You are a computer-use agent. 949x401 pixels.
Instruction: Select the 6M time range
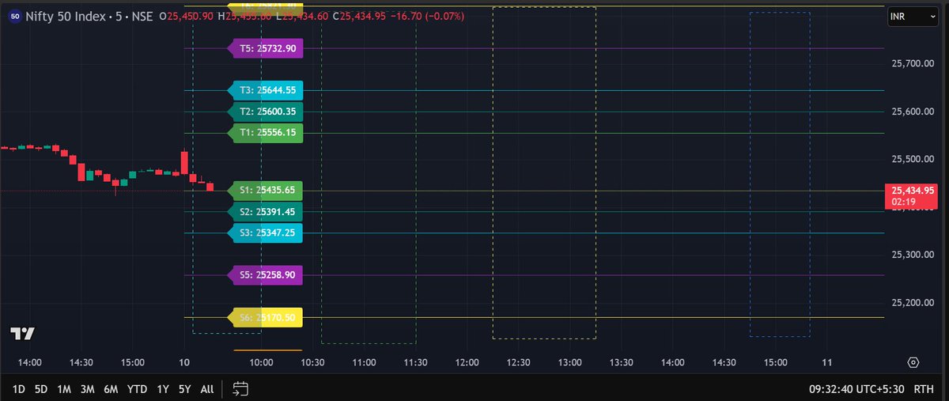click(x=111, y=389)
